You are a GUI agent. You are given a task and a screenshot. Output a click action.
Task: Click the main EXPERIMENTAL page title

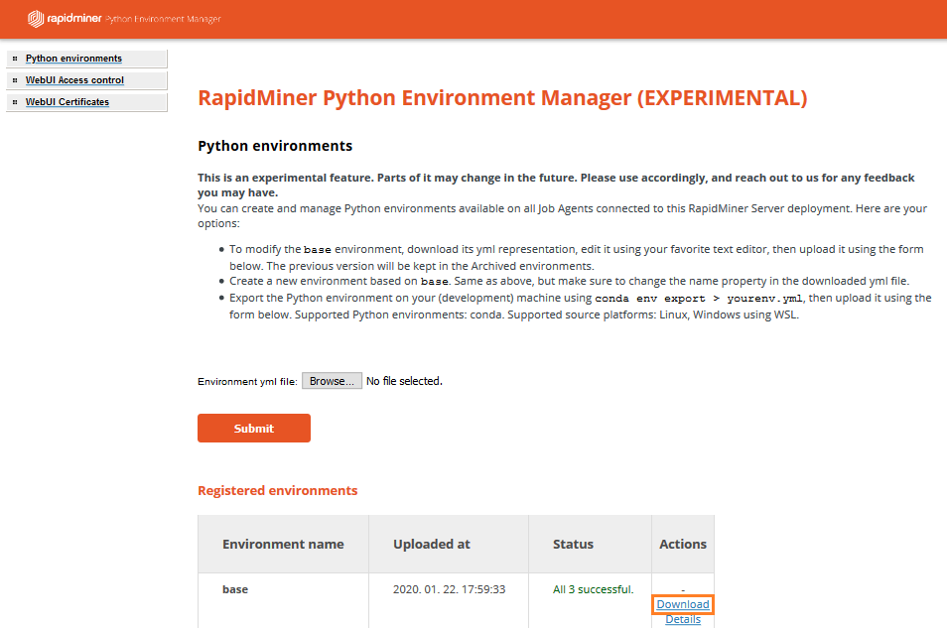coord(502,98)
